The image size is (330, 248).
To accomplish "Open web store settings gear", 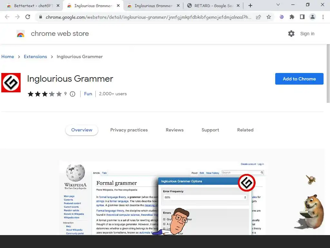I will point(291,34).
